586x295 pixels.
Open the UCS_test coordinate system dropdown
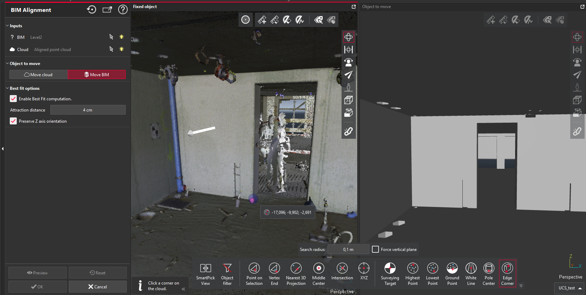point(570,288)
